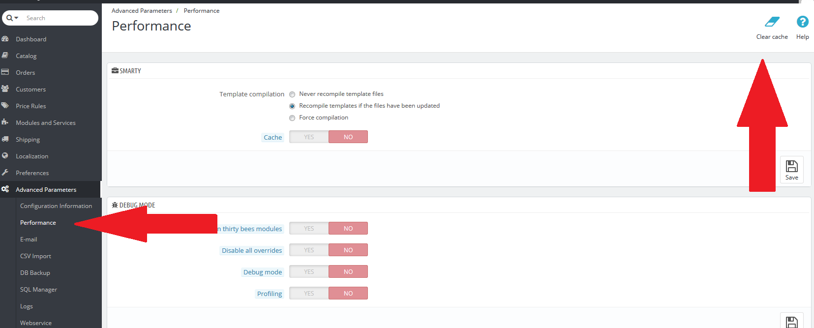Click the Orders credit card icon
Screen dimensions: 814x328
[x=5, y=72]
